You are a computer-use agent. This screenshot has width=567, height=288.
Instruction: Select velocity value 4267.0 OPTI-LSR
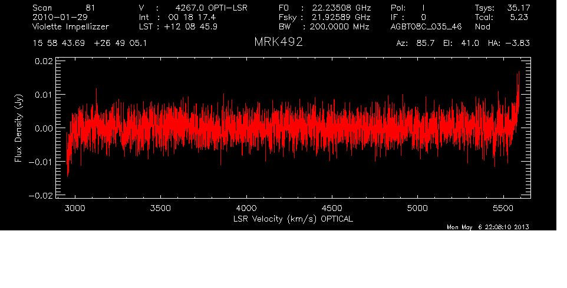[211, 8]
